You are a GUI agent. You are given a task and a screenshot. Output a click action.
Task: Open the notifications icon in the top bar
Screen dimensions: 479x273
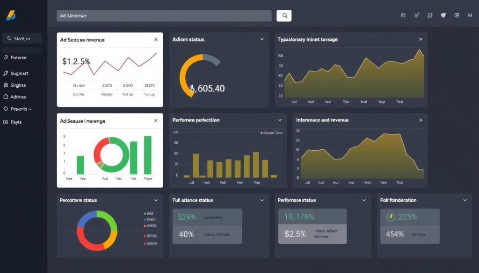tap(443, 15)
